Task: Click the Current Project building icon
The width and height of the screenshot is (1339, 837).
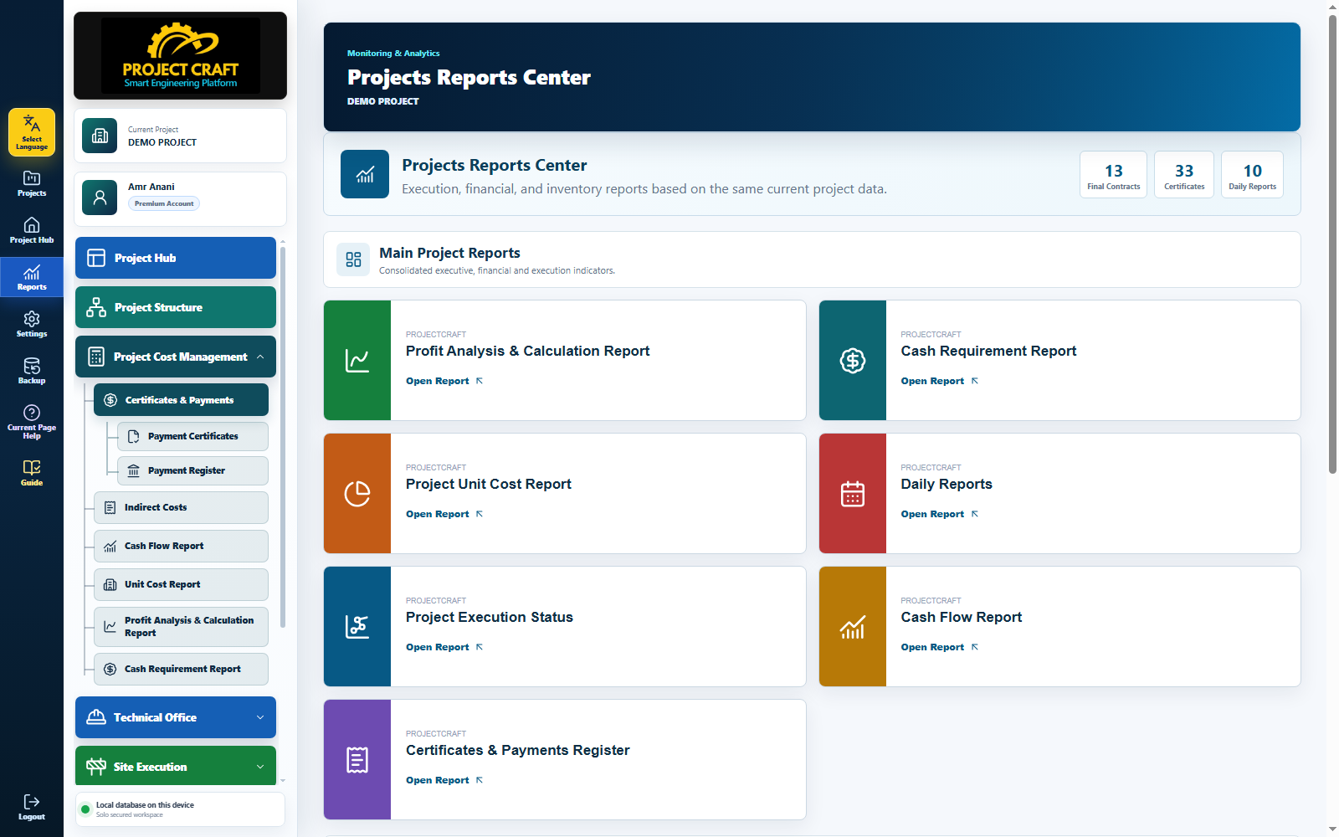Action: coord(100,136)
